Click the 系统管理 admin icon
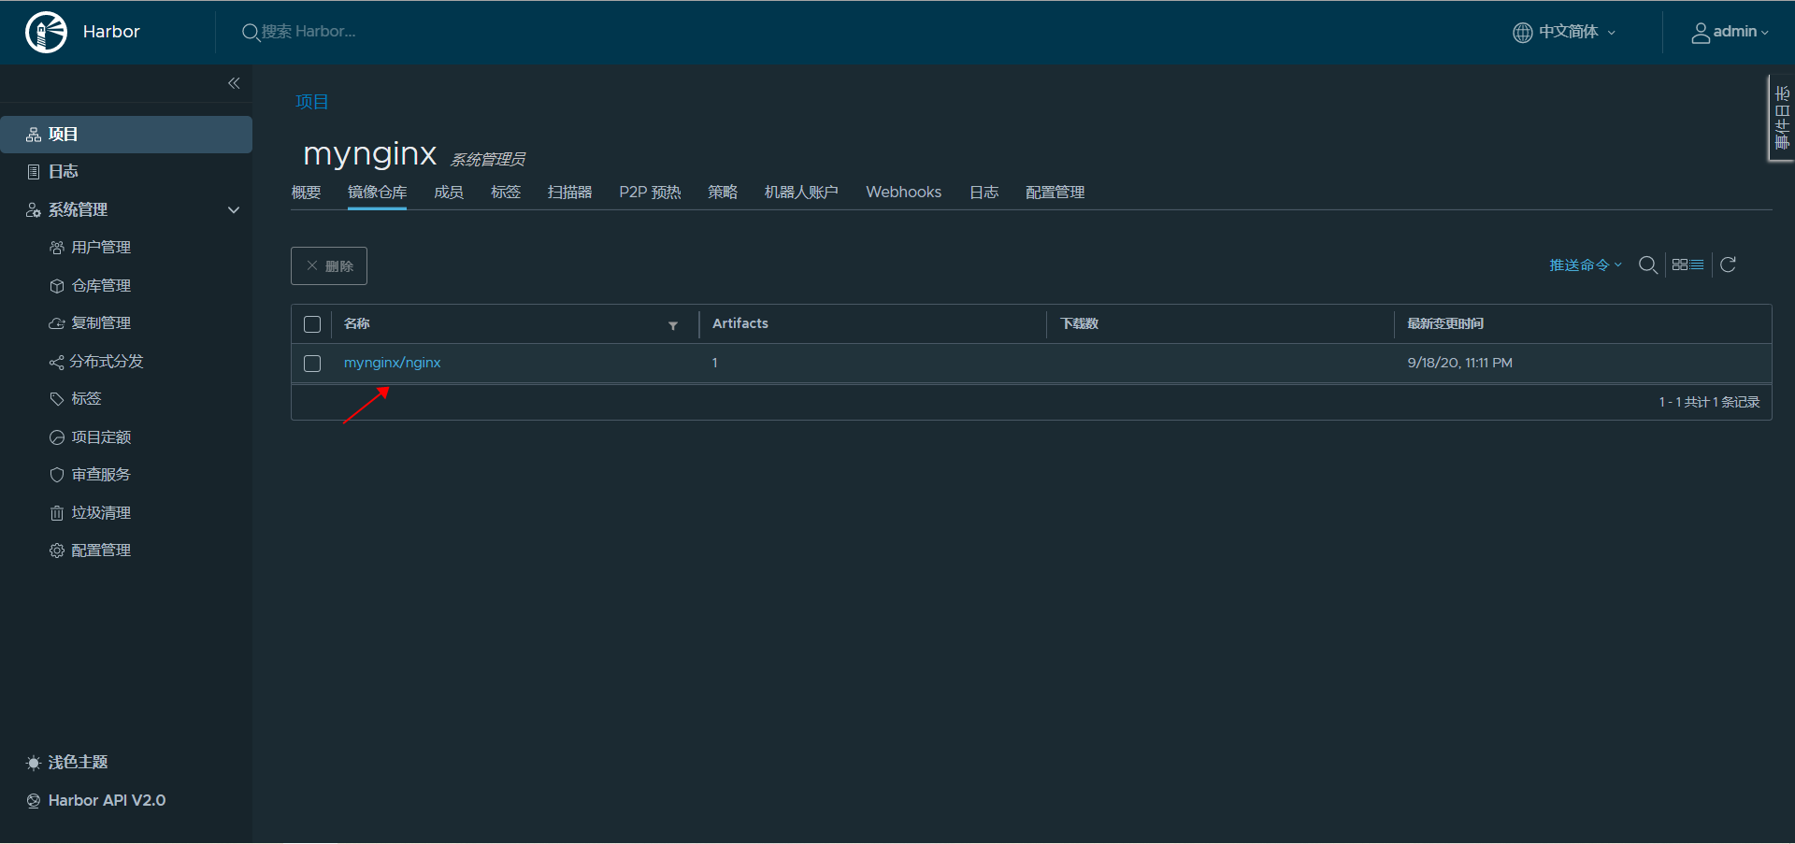1795x844 pixels. click(x=34, y=210)
